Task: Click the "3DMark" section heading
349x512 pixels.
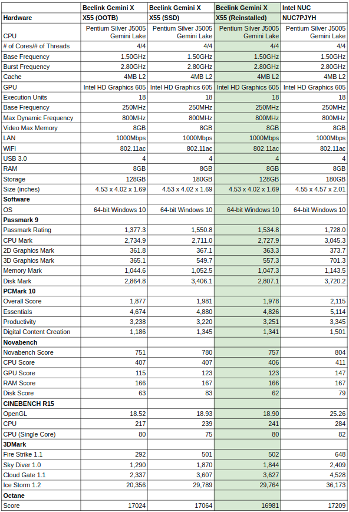Action: coord(15,444)
